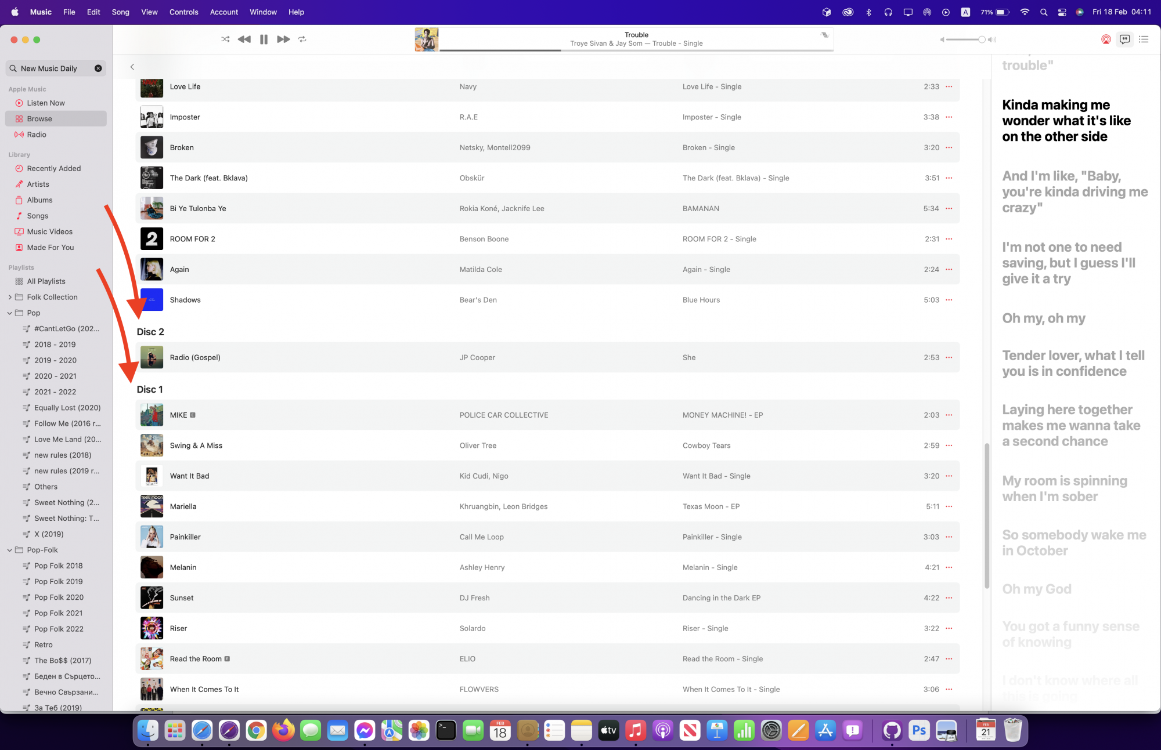Click the ROOM FOR 2 cover art
Image resolution: width=1161 pixels, height=750 pixels.
pos(152,239)
